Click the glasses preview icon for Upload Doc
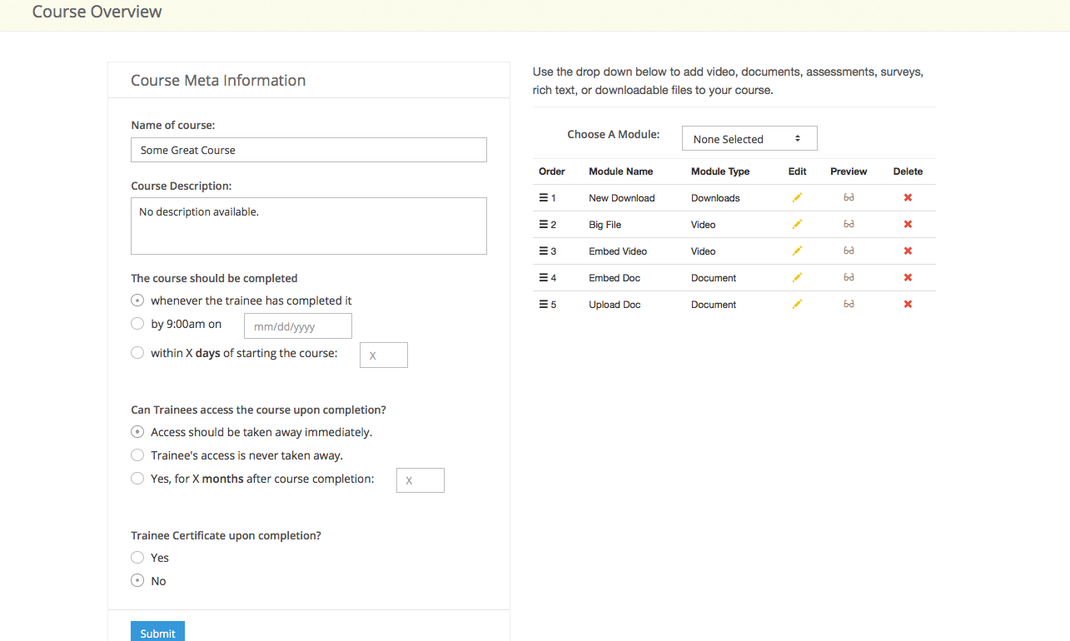1070x641 pixels. 849,304
